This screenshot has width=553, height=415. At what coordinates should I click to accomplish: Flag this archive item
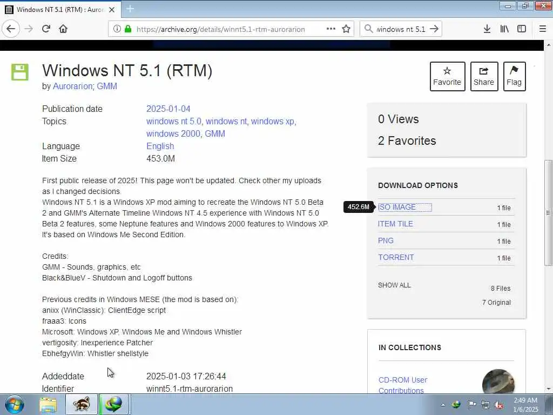pos(514,76)
